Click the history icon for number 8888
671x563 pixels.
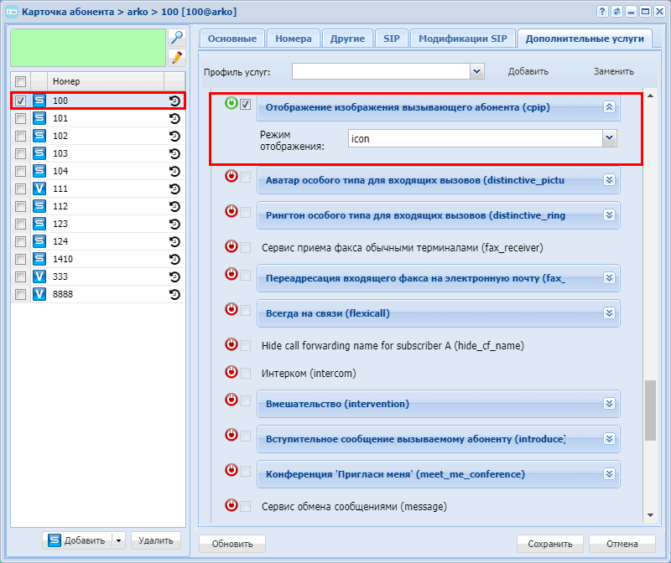[x=174, y=294]
